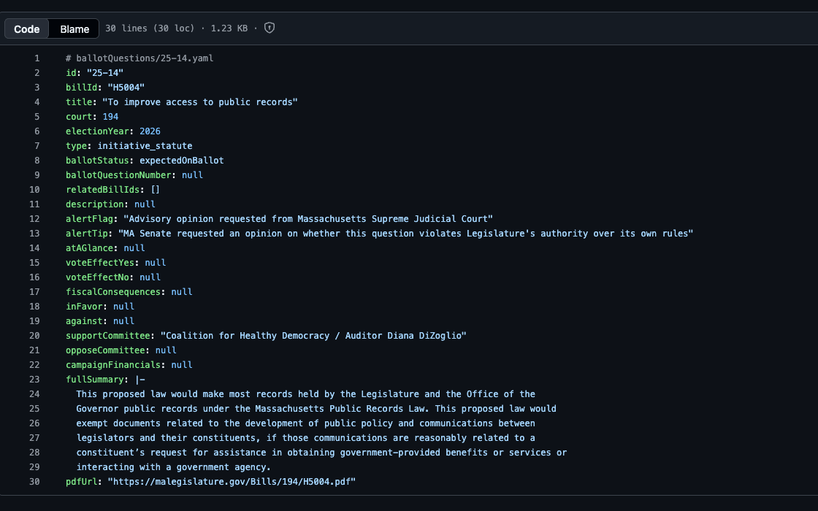Click the fullSummary key
The image size is (818, 511).
[94, 380]
